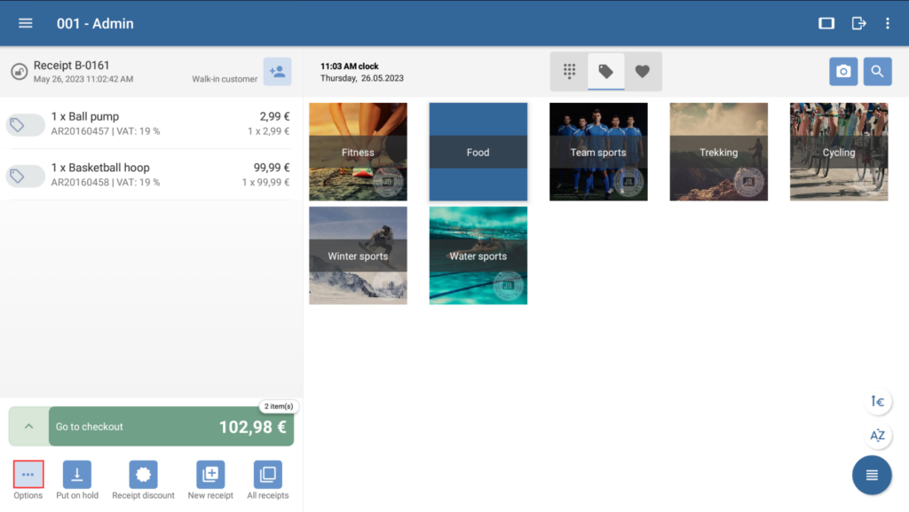Screen dimensions: 909x512
Task: Toggle the tag on Basketball hoop item
Action: pyautogui.click(x=25, y=177)
